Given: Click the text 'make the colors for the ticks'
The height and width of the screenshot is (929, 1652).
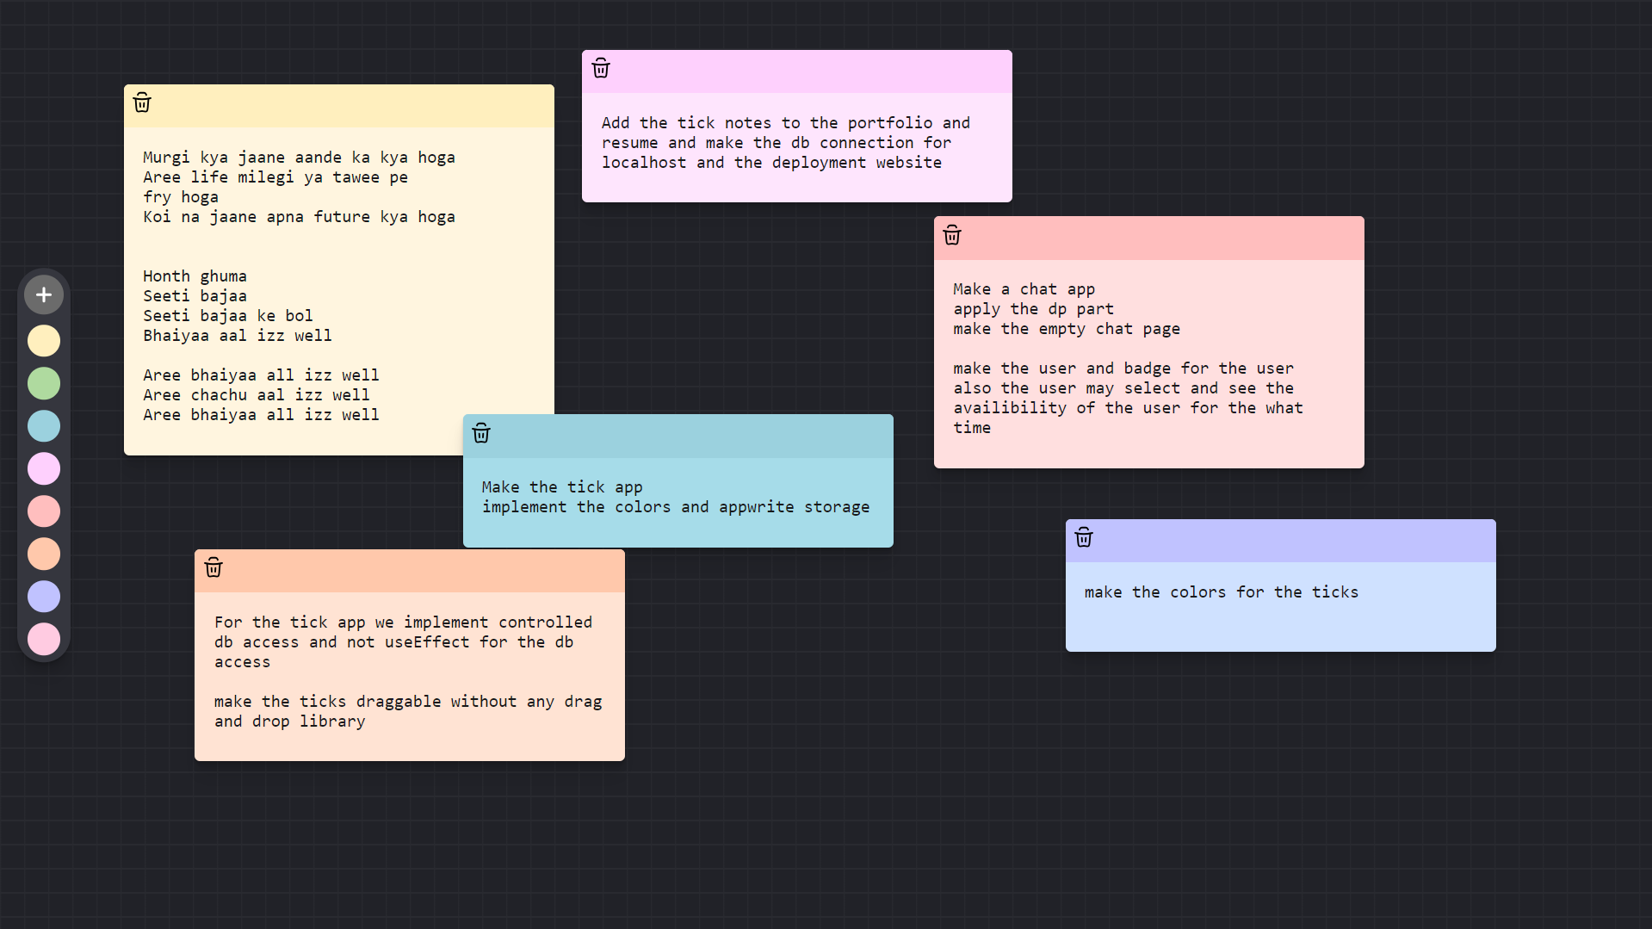Looking at the screenshot, I should click(x=1221, y=592).
